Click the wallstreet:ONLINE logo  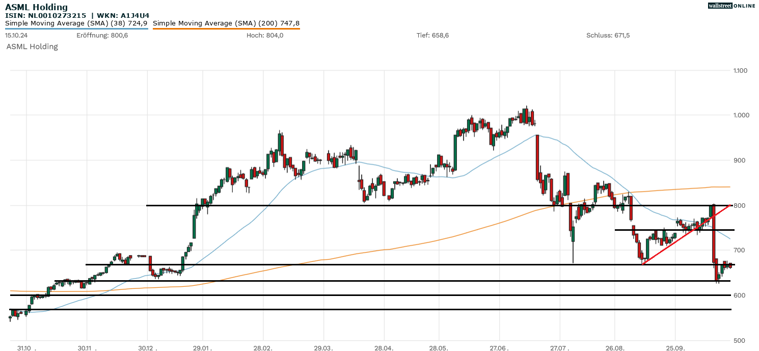point(732,6)
